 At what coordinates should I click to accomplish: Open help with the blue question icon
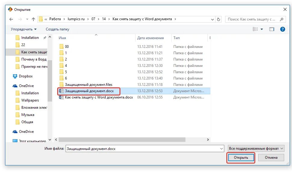pos(282,29)
